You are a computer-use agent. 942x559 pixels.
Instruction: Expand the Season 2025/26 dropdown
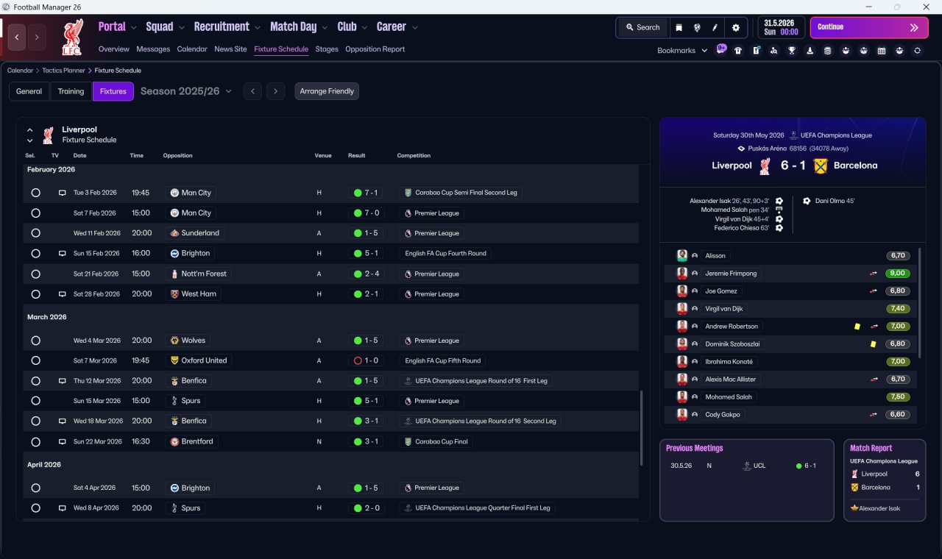229,91
